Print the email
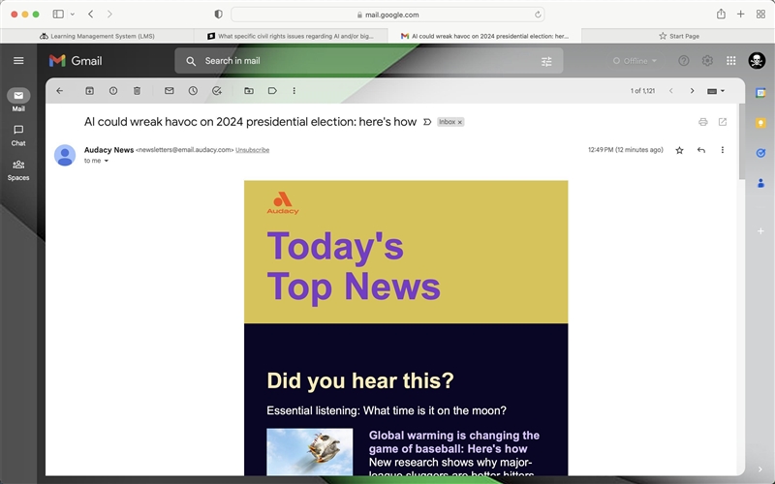The image size is (775, 484). [x=703, y=122]
